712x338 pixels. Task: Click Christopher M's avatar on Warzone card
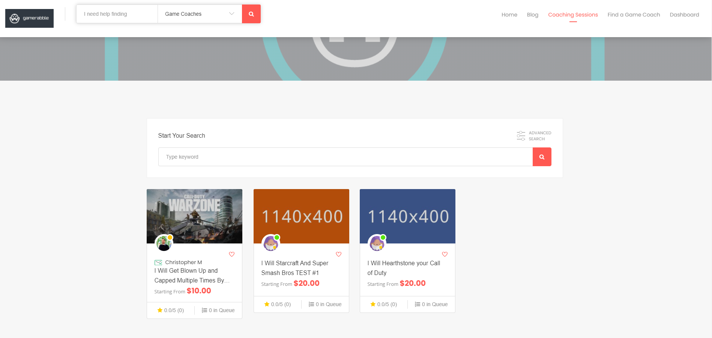pos(164,243)
